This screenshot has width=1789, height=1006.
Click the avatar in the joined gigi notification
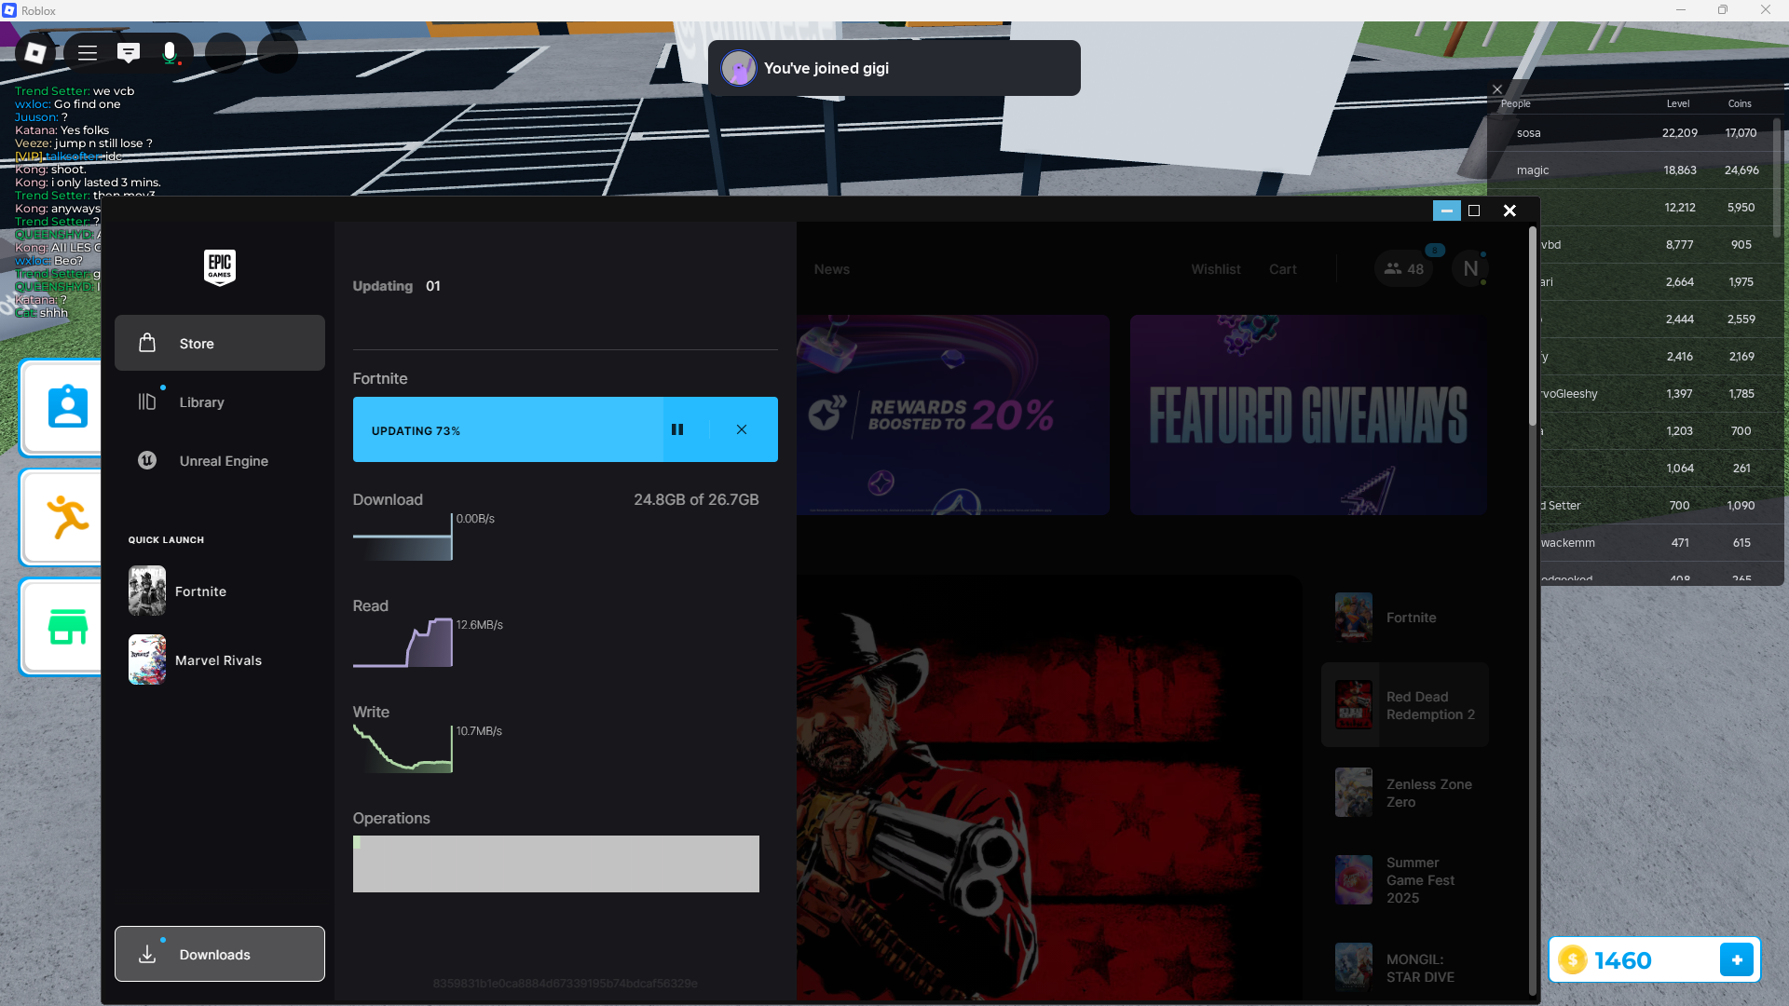click(x=739, y=68)
